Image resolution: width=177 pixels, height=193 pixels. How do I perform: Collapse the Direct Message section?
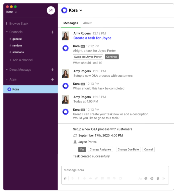(7, 70)
